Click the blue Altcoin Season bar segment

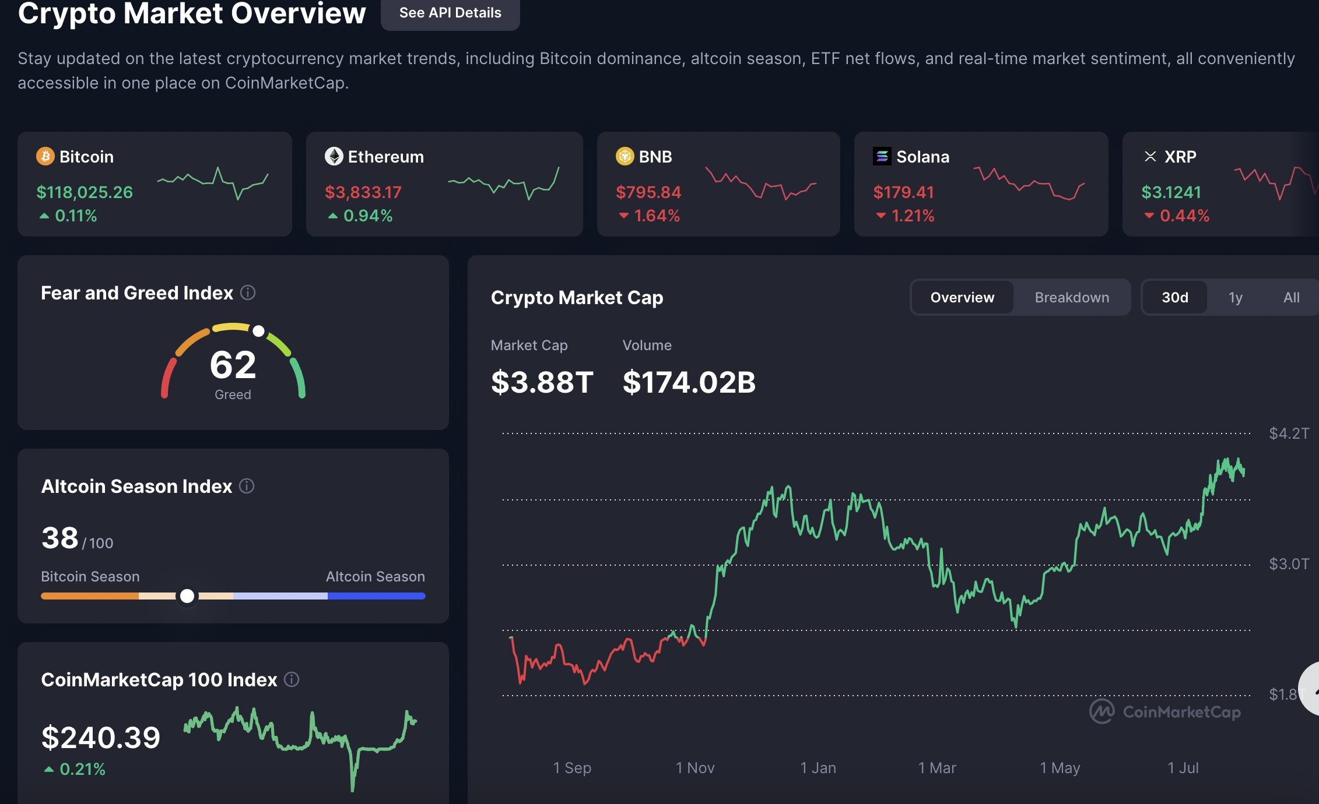(x=376, y=596)
